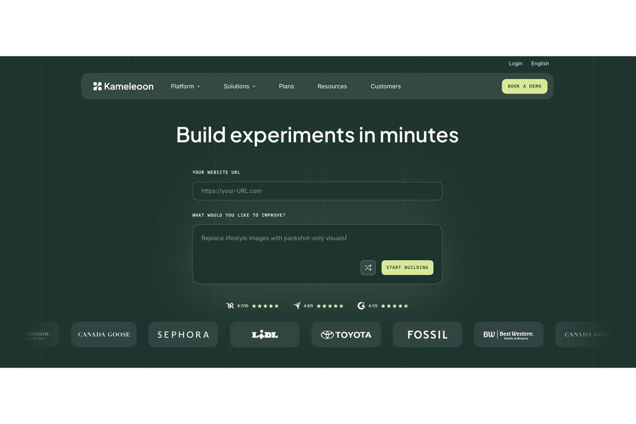Open the Customers page
This screenshot has width=636, height=424.
[x=385, y=87]
